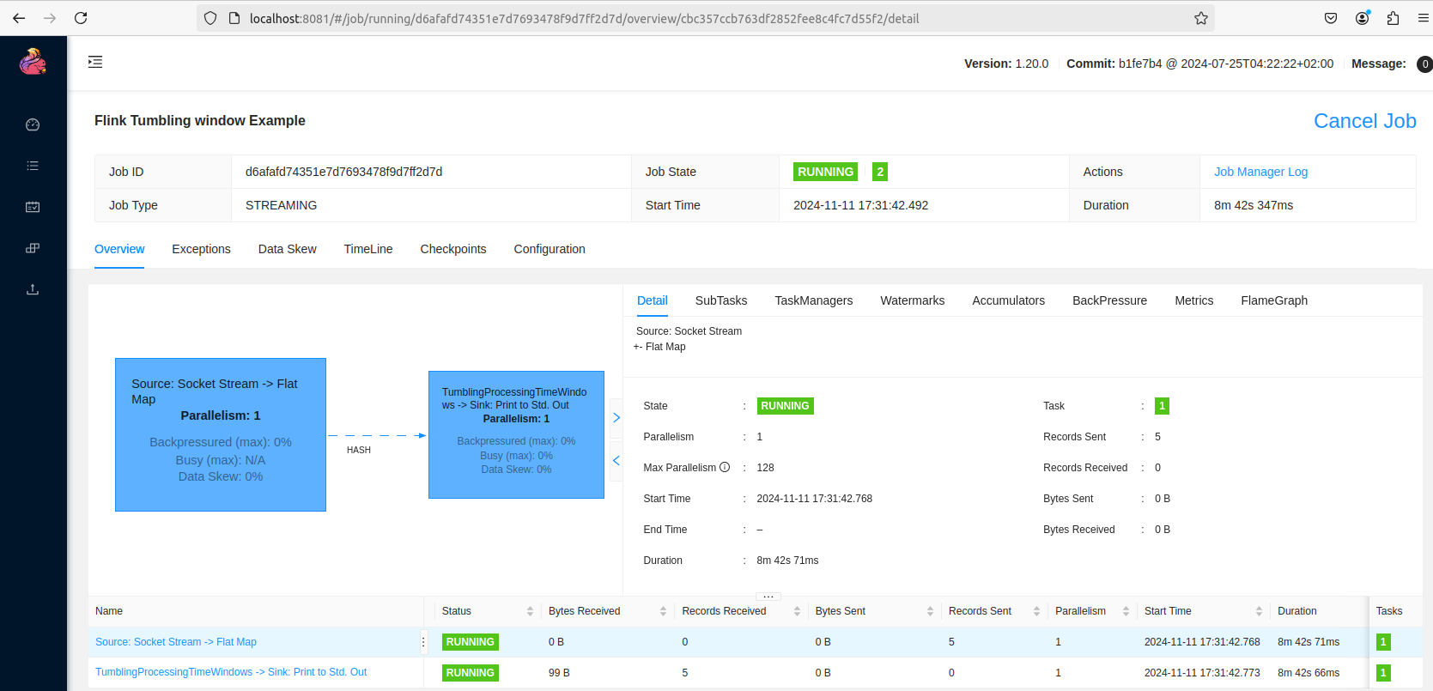Open the browser hamburger menu
This screenshot has height=691, width=1433.
[x=1424, y=18]
